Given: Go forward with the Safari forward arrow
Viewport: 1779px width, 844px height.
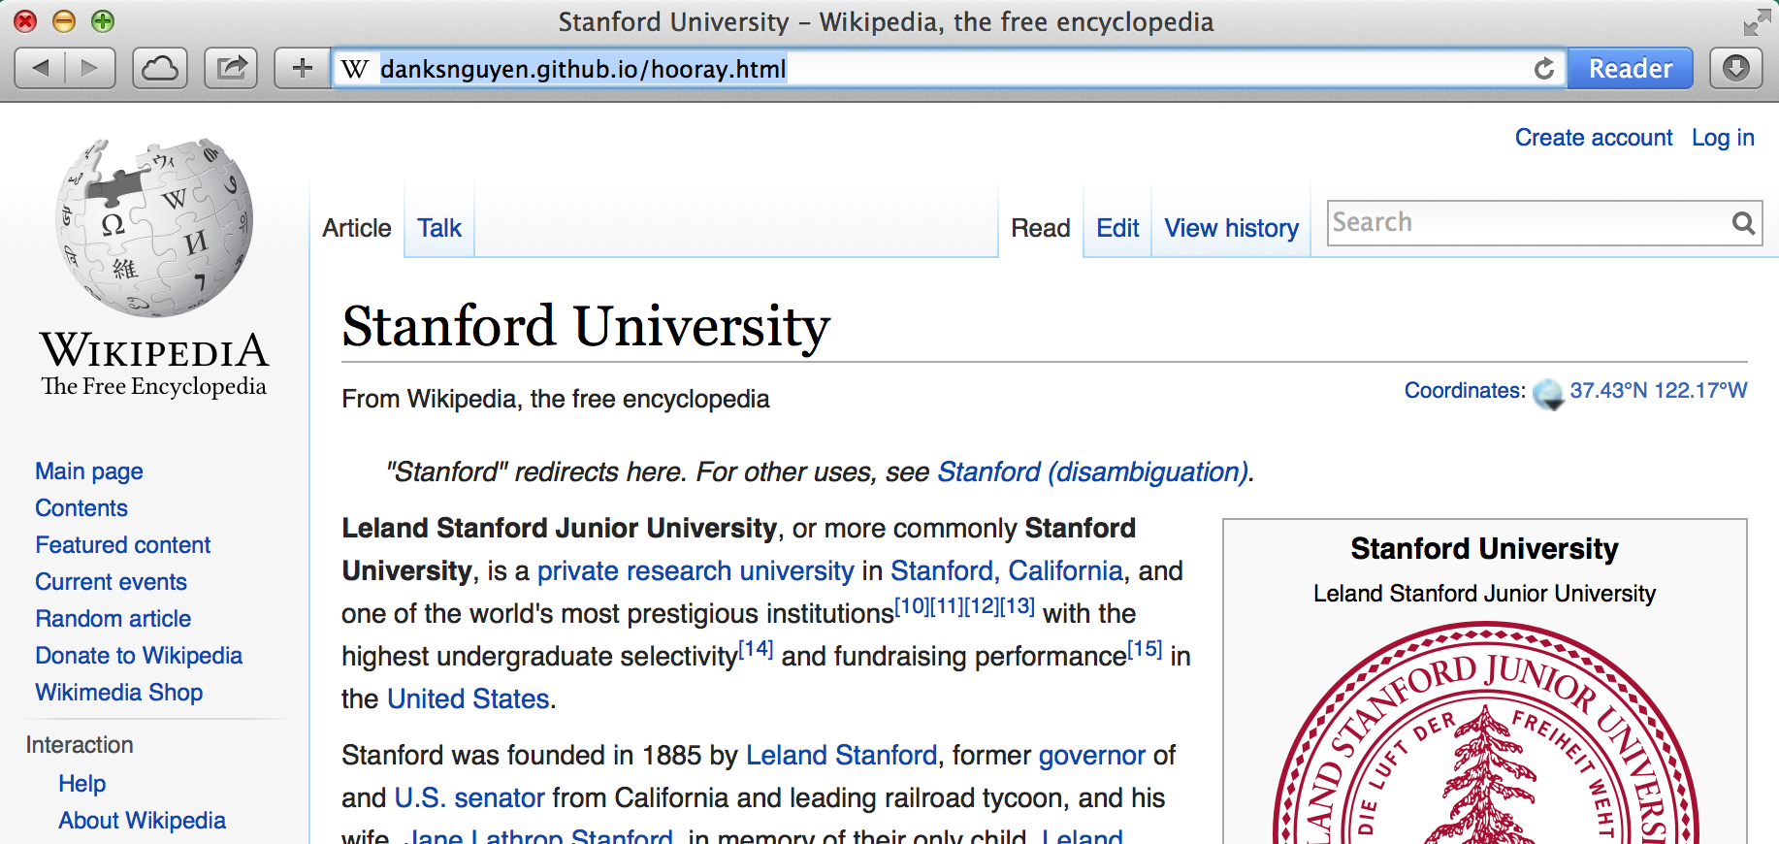Looking at the screenshot, I should pos(90,69).
